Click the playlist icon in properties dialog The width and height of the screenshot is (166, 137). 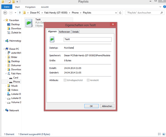(52, 40)
